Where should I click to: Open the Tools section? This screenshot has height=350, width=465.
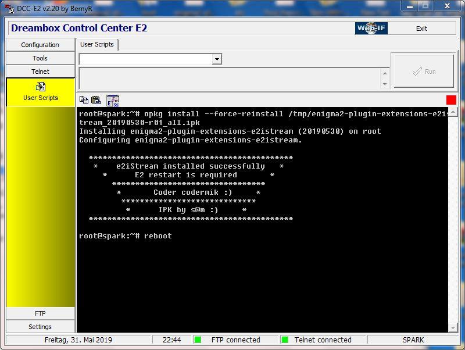pyautogui.click(x=40, y=58)
